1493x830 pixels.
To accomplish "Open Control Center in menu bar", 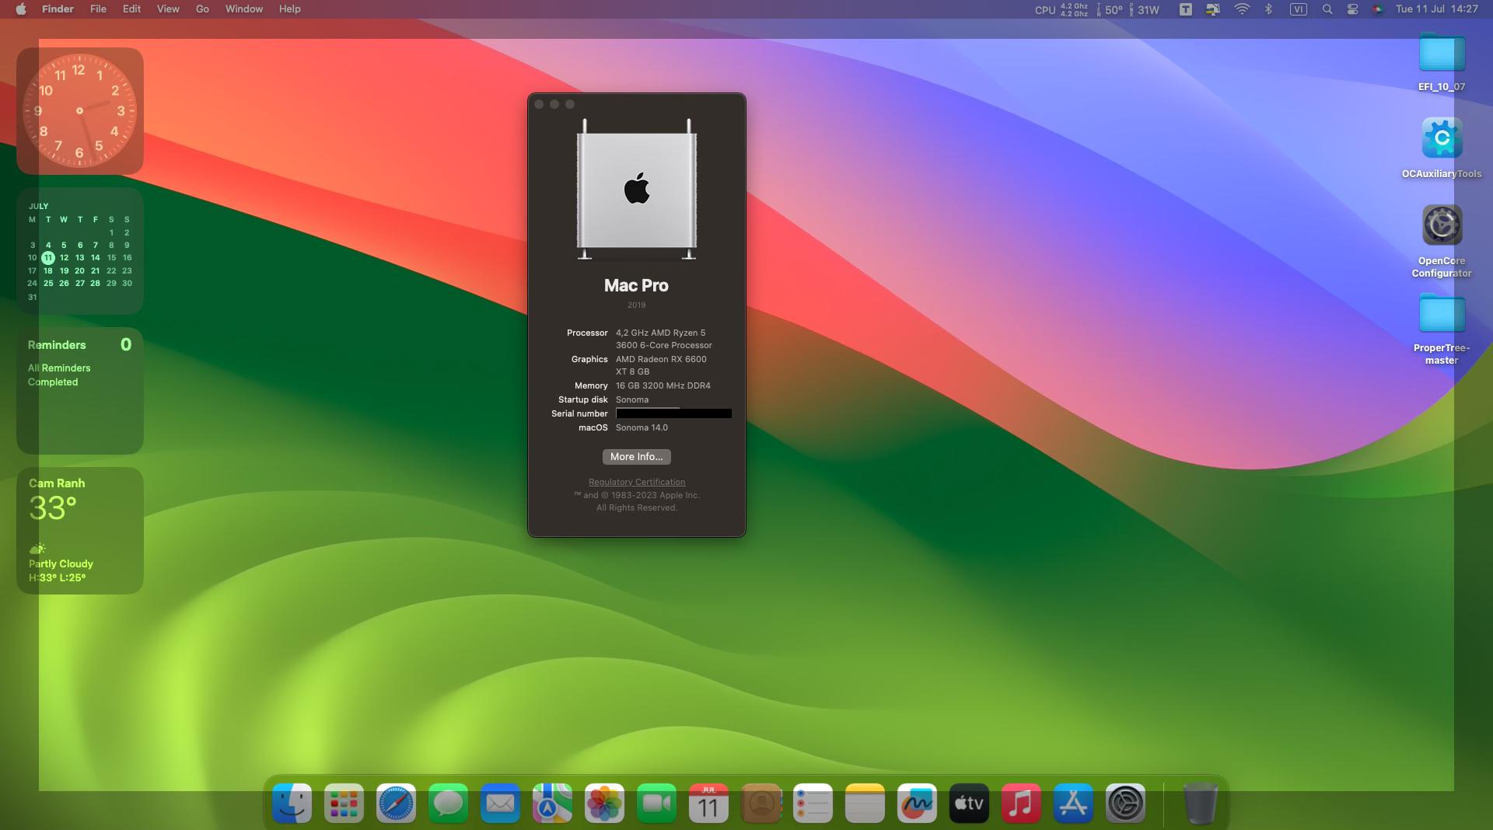I will (x=1352, y=9).
